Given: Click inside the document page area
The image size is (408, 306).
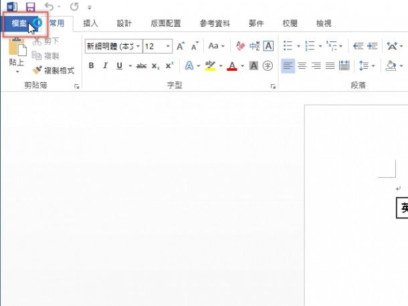Looking at the screenshot, I should (356, 205).
